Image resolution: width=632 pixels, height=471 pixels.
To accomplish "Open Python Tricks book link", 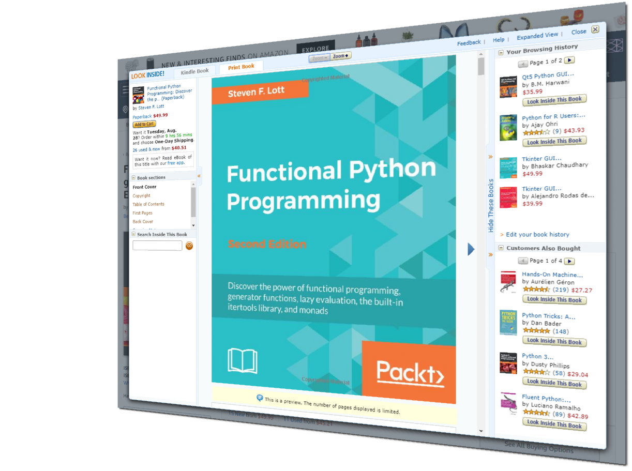I will (x=548, y=316).
